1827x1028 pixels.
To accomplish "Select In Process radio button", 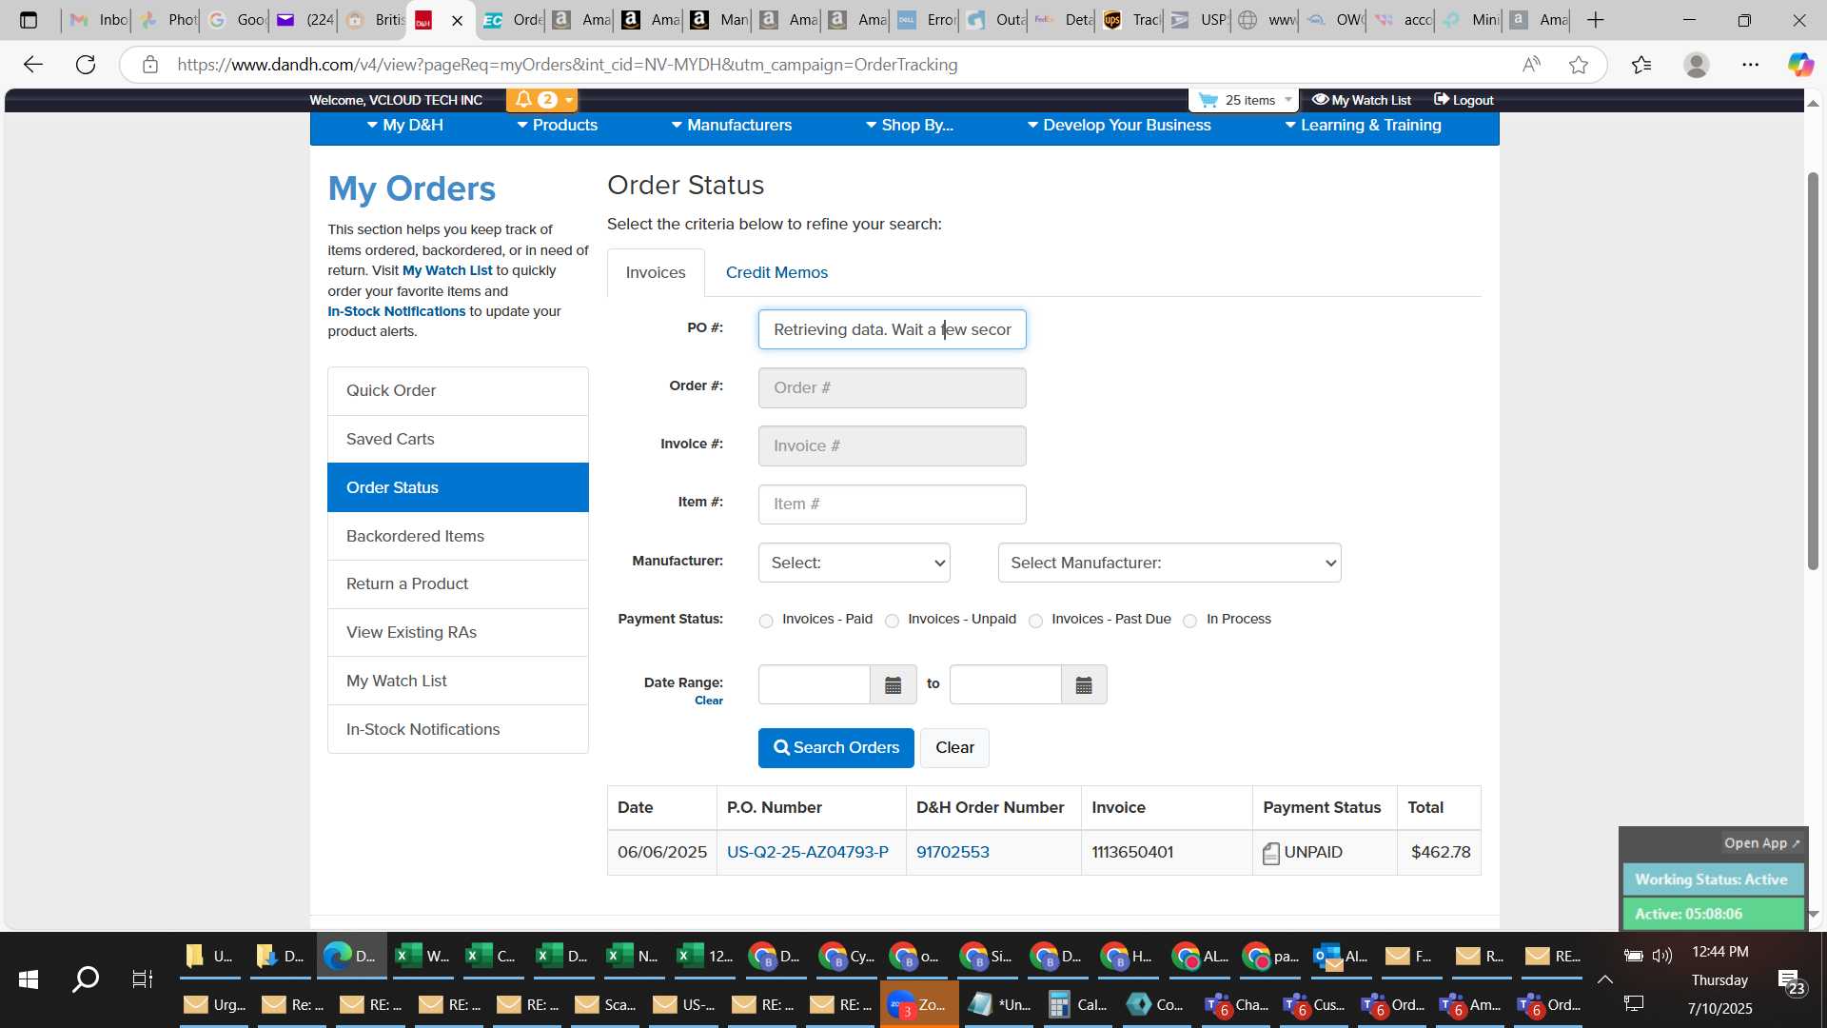I will 1189,622.
